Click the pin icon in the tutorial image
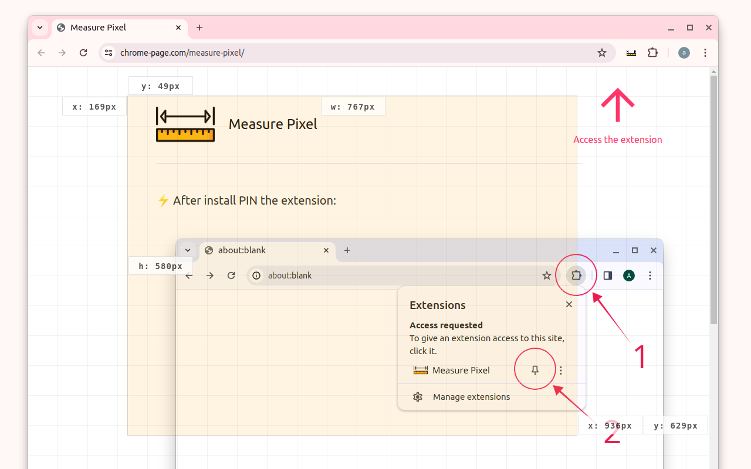751x469 pixels. (x=535, y=370)
